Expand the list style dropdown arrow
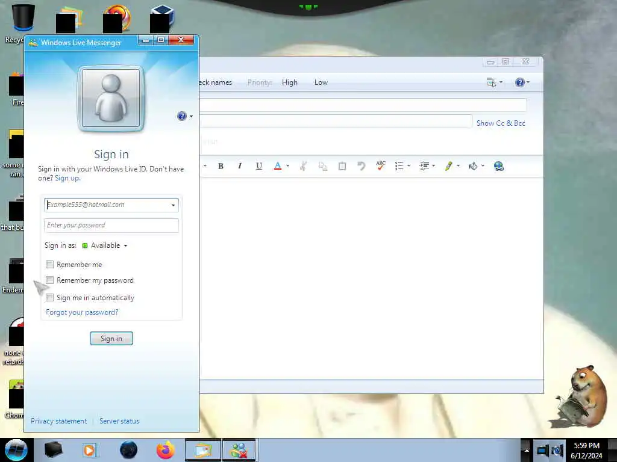The image size is (617, 462). pos(409,166)
